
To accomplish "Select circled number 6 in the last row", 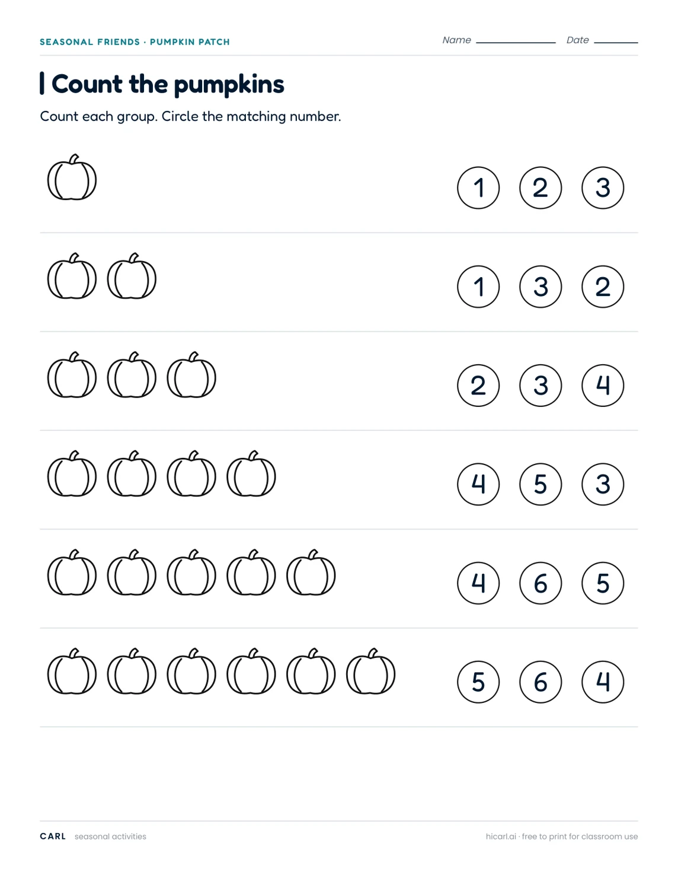I will coord(541,682).
